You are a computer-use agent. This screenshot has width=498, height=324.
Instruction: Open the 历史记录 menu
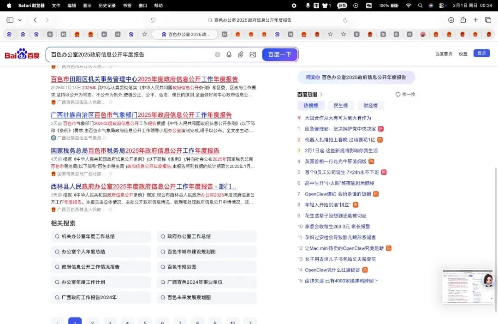[x=107, y=6]
